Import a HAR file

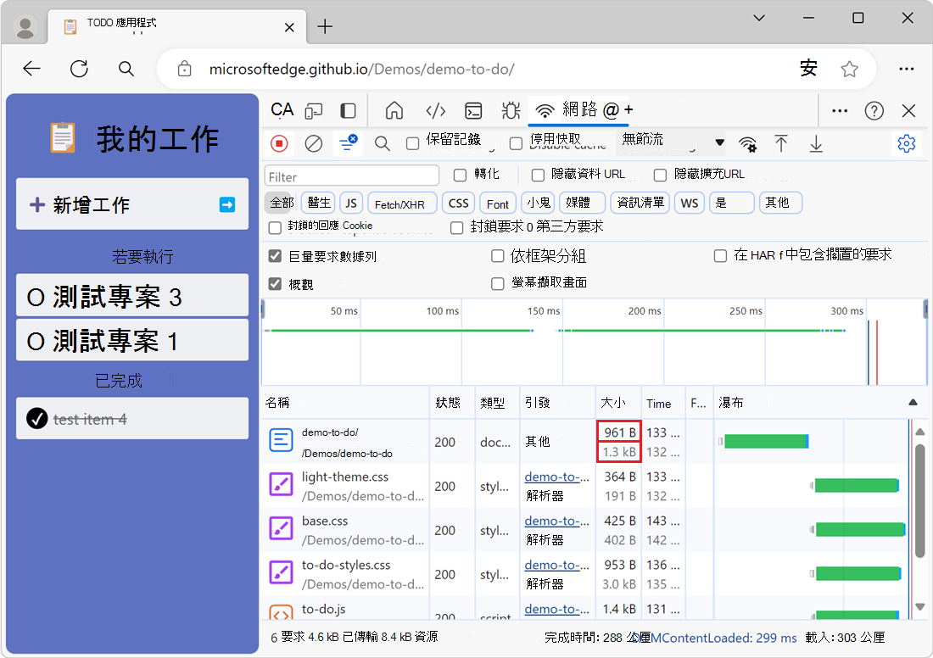click(781, 143)
